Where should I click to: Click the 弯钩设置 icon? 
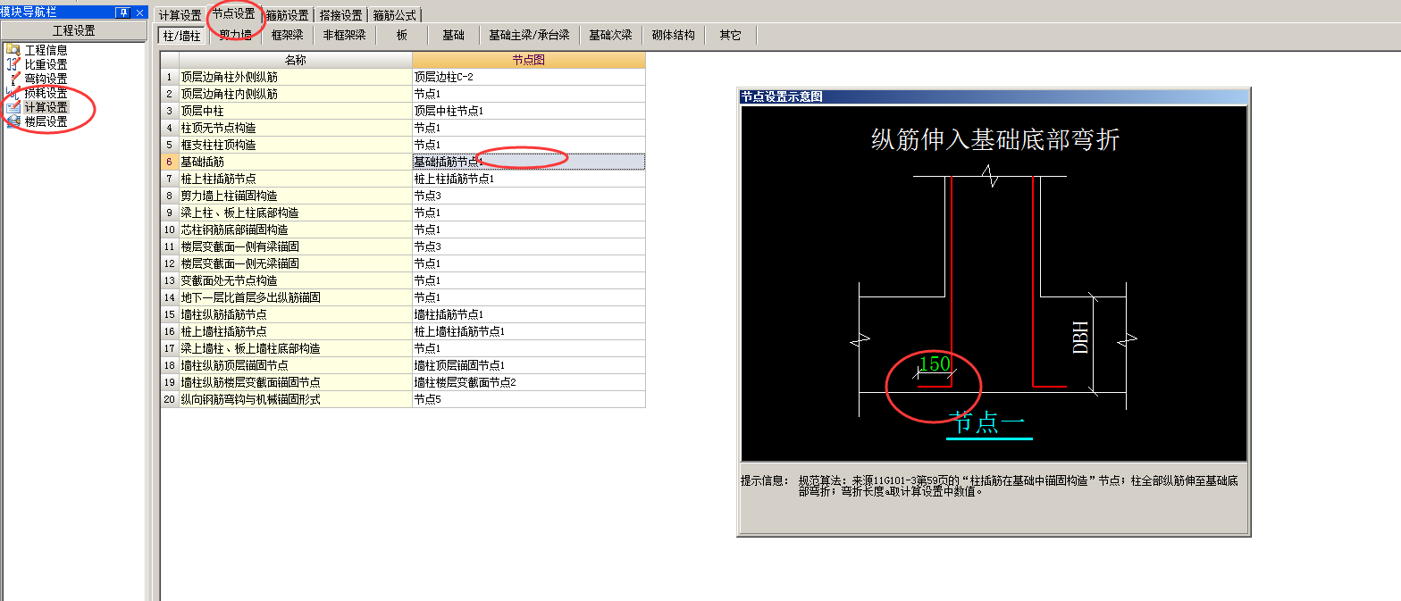(x=13, y=79)
